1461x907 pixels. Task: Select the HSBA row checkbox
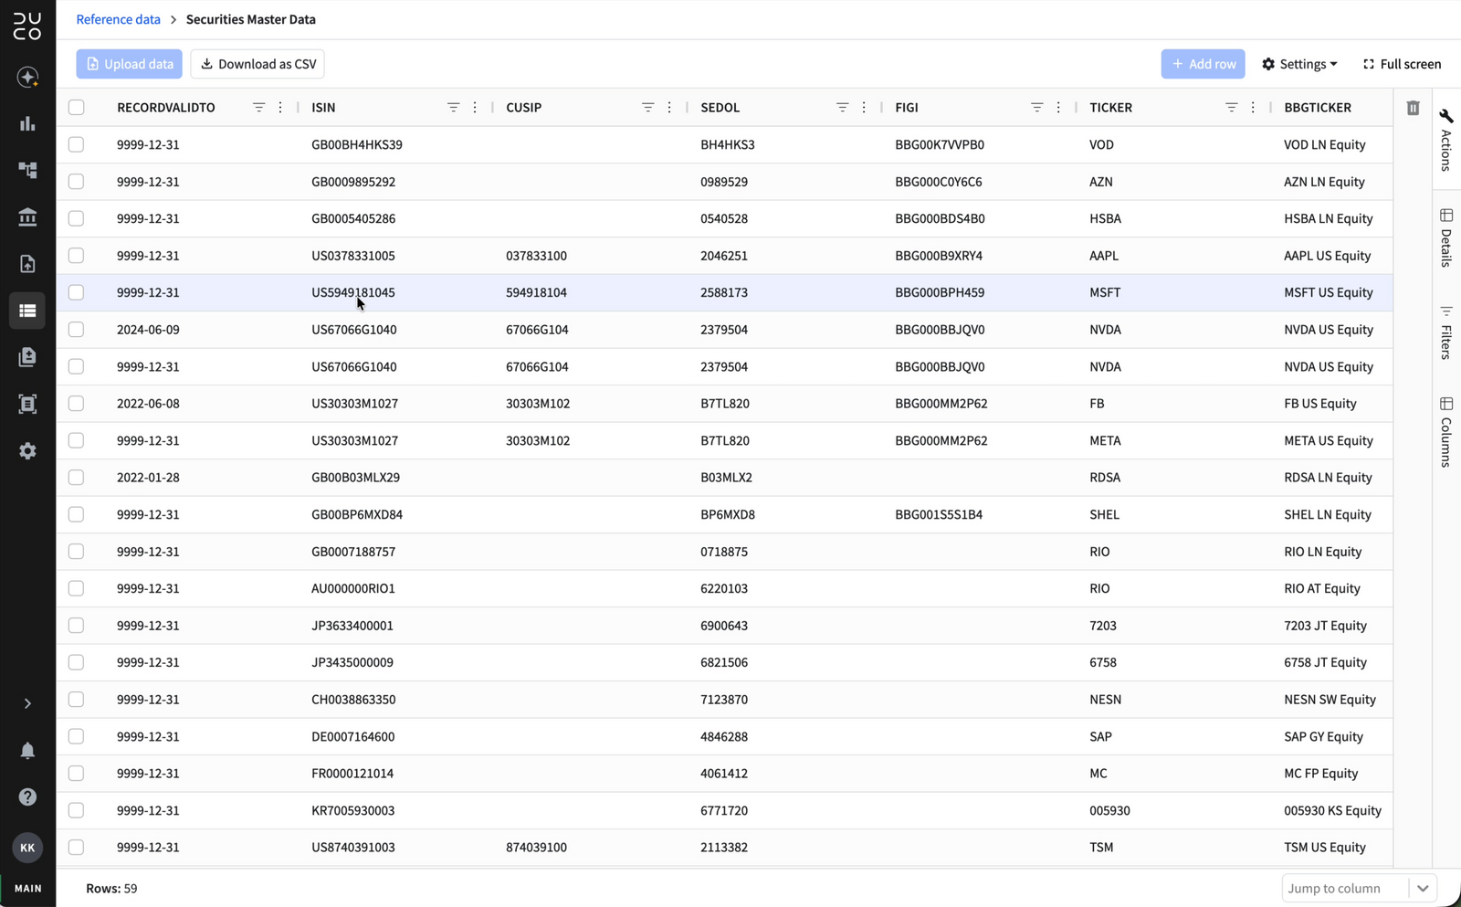click(76, 218)
